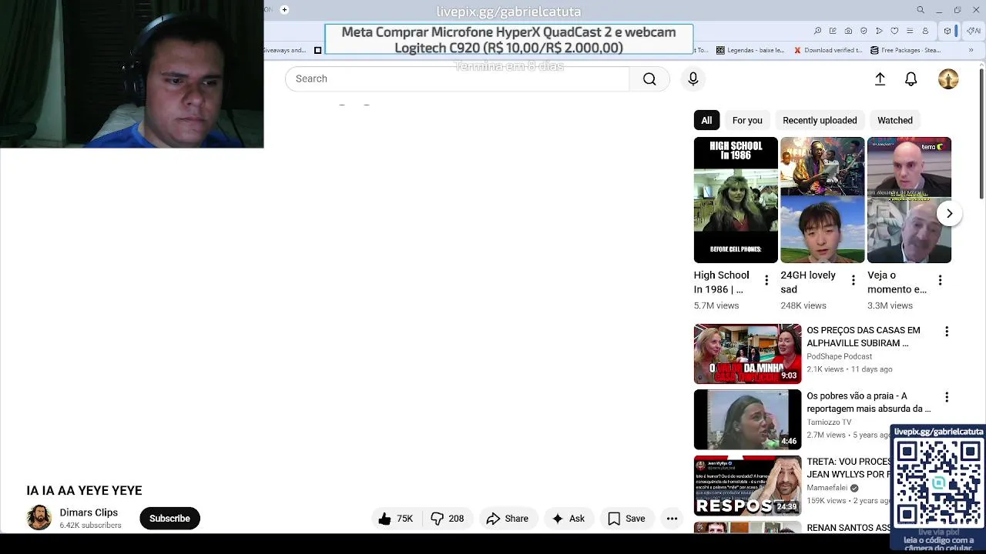Click the 'Dimars Clips' channel name
This screenshot has height=554, width=986.
[89, 512]
